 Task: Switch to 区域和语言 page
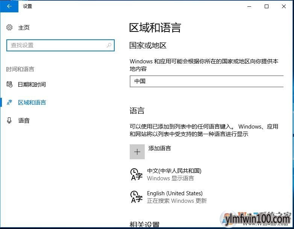pyautogui.click(x=32, y=102)
